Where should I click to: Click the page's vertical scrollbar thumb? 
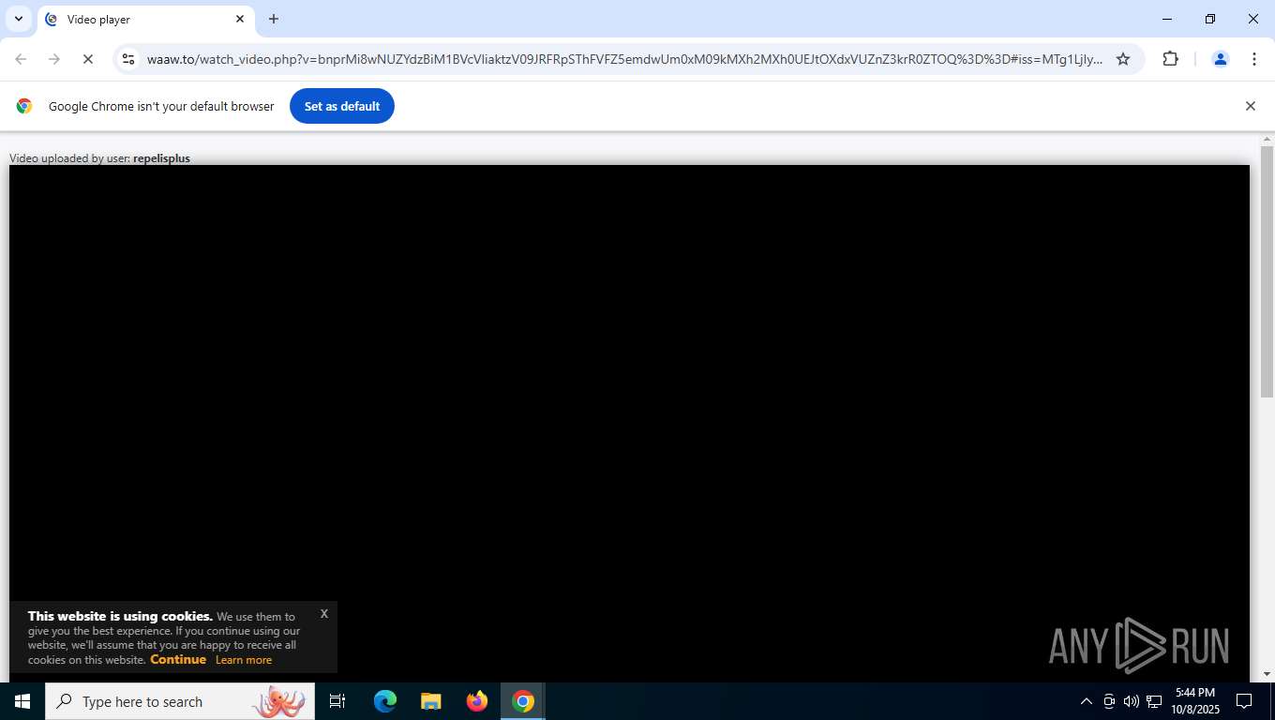coord(1267,272)
